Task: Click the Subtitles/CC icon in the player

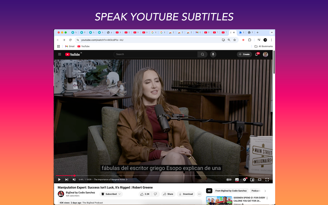Action: click(237, 179)
